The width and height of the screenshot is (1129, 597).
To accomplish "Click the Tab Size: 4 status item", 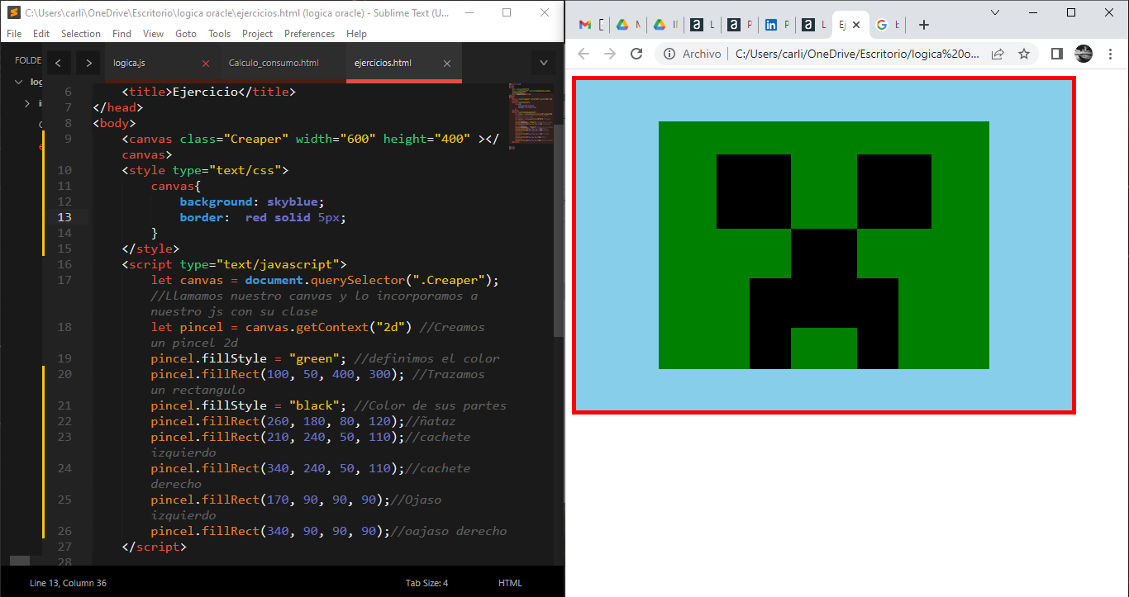I will tap(426, 583).
